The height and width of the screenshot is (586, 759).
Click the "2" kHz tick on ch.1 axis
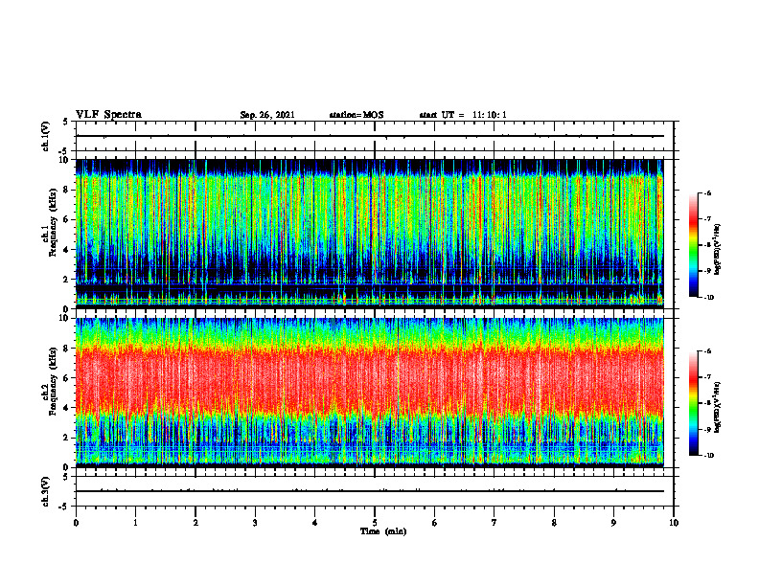(x=67, y=280)
